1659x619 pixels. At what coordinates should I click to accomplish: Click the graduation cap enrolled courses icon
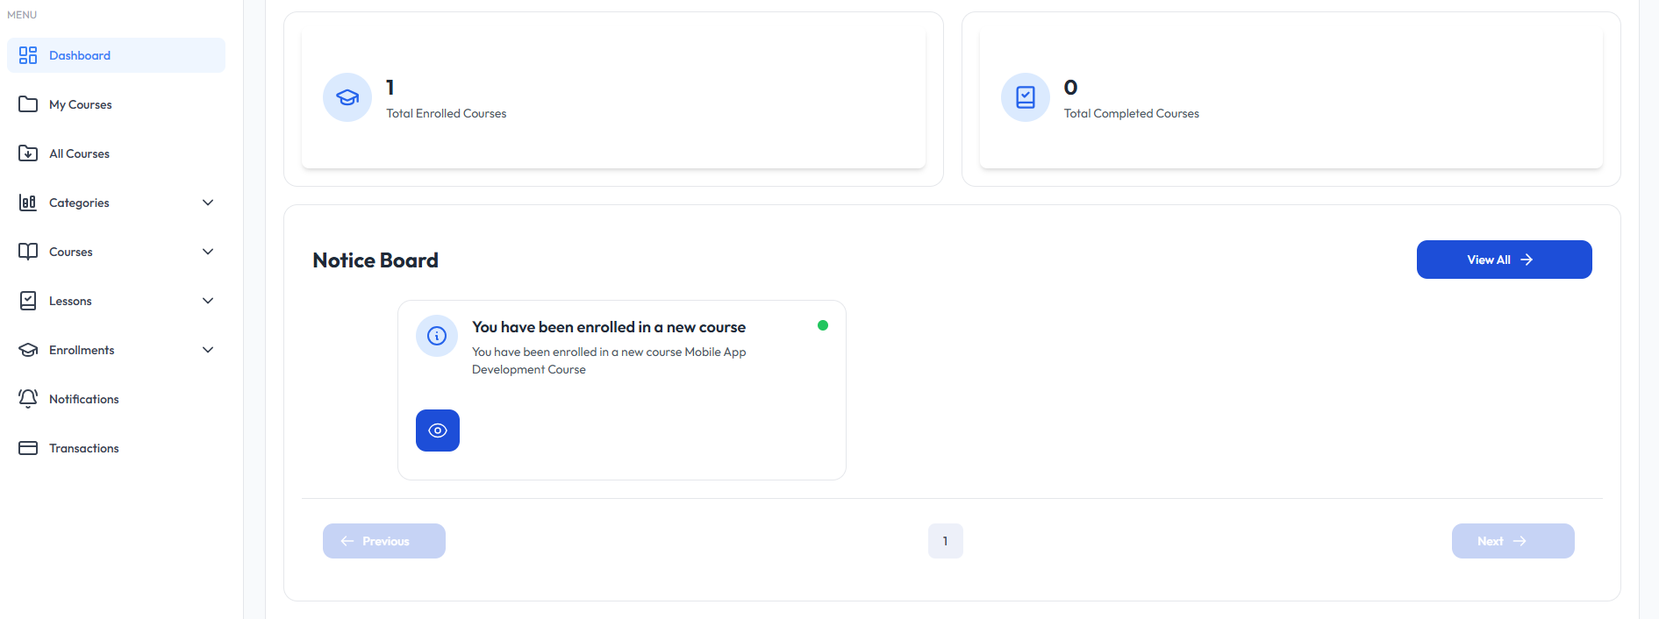347,97
